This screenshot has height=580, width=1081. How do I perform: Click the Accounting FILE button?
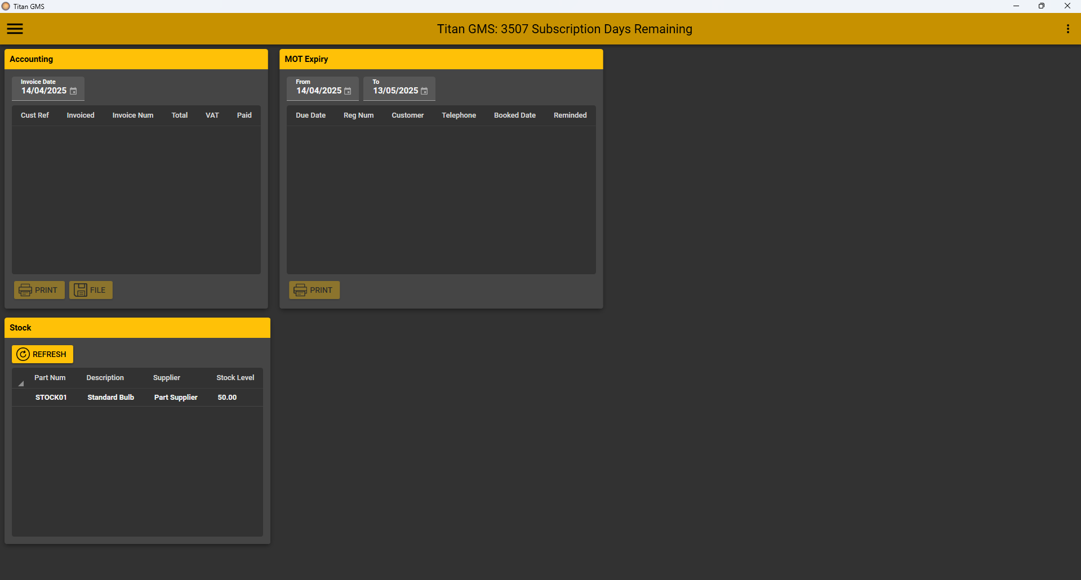click(x=91, y=290)
